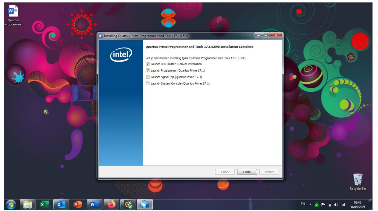The height and width of the screenshot is (211, 378).
Task: Open Firefox from the taskbar
Action: 111,205
